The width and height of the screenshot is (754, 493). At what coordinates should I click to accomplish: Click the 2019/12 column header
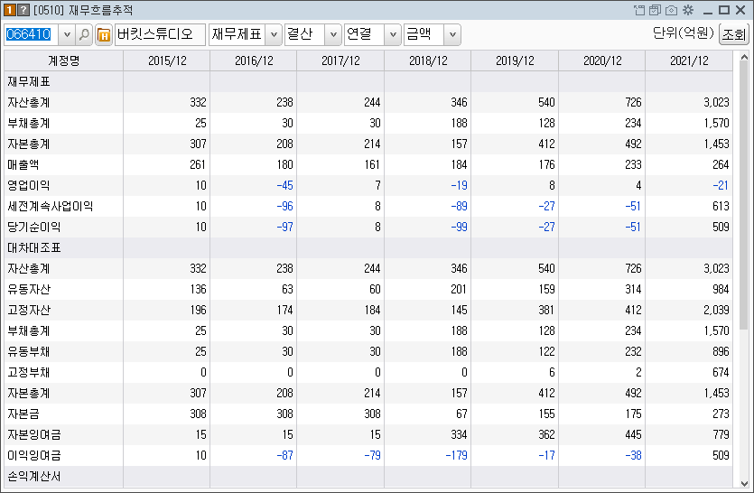pyautogui.click(x=515, y=61)
